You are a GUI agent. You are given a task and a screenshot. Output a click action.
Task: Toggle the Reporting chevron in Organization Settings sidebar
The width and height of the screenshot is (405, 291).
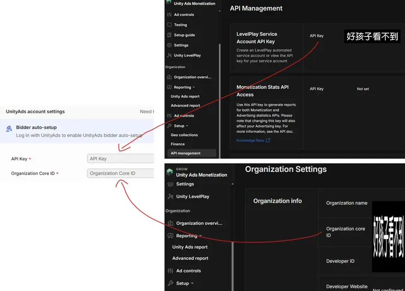pyautogui.click(x=201, y=236)
